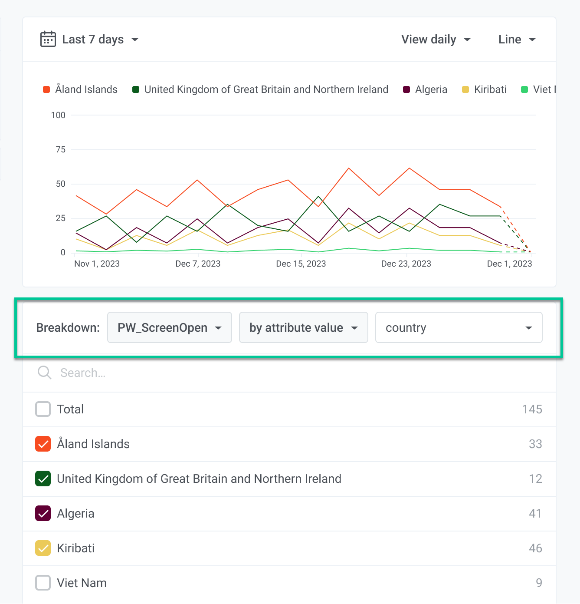This screenshot has height=604, width=580.
Task: Uncheck the Åland Islands checkbox
Action: tap(43, 444)
